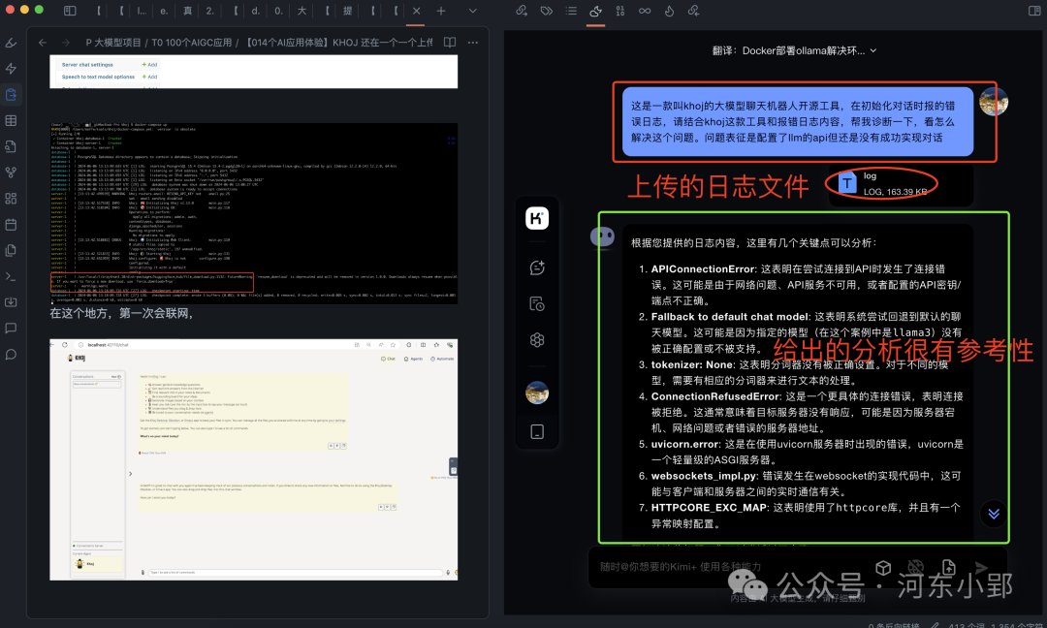Open the terminal log screenshot image
This screenshot has width=1047, height=628.
pos(254,212)
